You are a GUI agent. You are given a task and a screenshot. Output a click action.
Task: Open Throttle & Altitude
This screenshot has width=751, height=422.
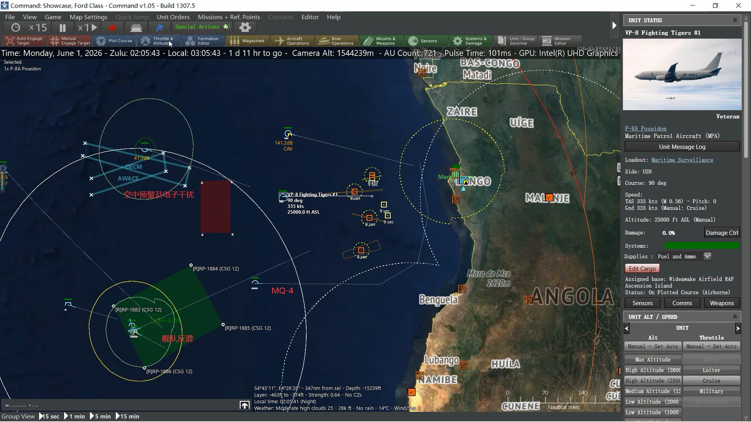click(159, 41)
